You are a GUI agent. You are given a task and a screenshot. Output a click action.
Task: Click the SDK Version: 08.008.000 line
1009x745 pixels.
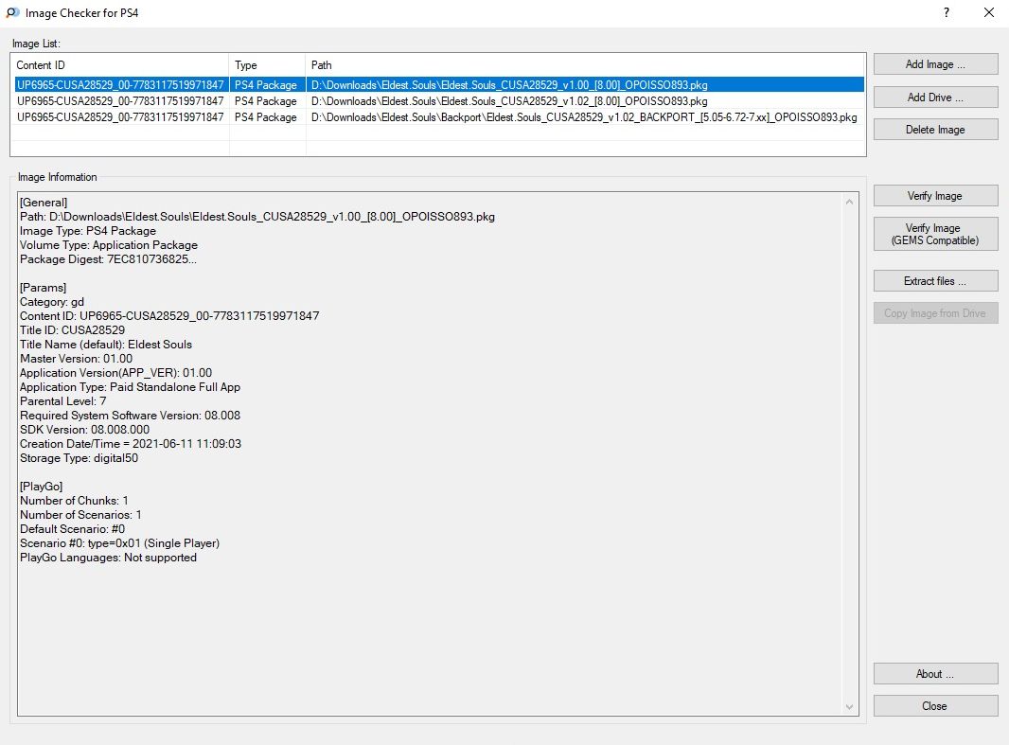[x=84, y=429]
